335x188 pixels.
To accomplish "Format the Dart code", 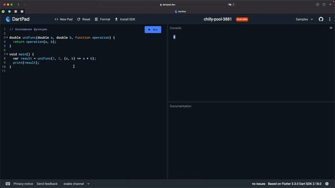I will pos(103,19).
